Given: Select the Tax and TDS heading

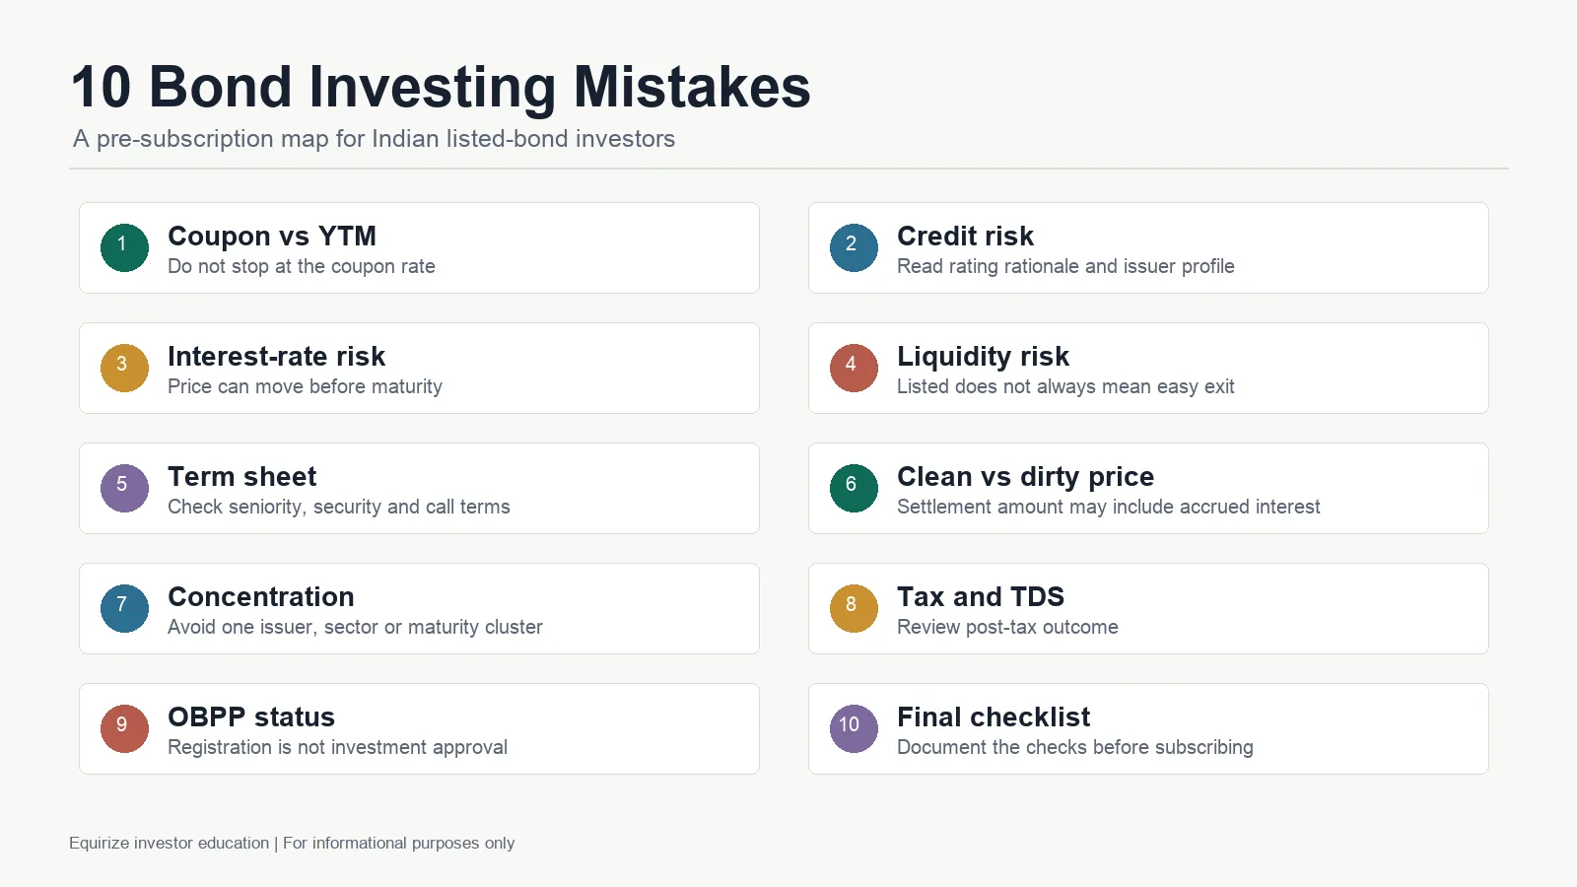Looking at the screenshot, I should [x=981, y=597].
